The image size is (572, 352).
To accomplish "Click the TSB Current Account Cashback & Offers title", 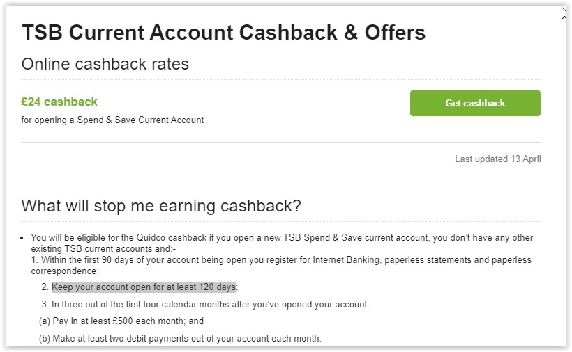I will pos(224,33).
